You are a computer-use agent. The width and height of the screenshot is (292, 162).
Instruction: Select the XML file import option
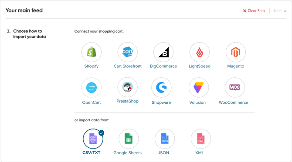click(201, 139)
